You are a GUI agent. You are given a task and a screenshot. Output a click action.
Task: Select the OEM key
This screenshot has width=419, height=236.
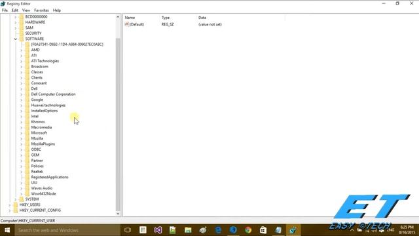click(35, 155)
